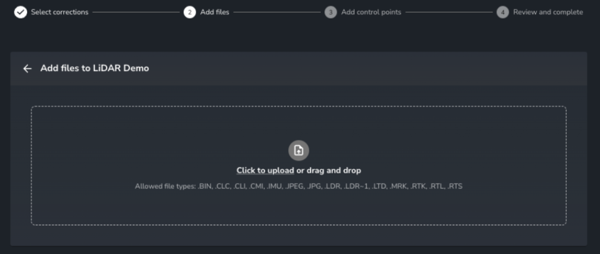Image resolution: width=600 pixels, height=254 pixels.
Task: Click the step 3 number circle
Action: coord(331,12)
